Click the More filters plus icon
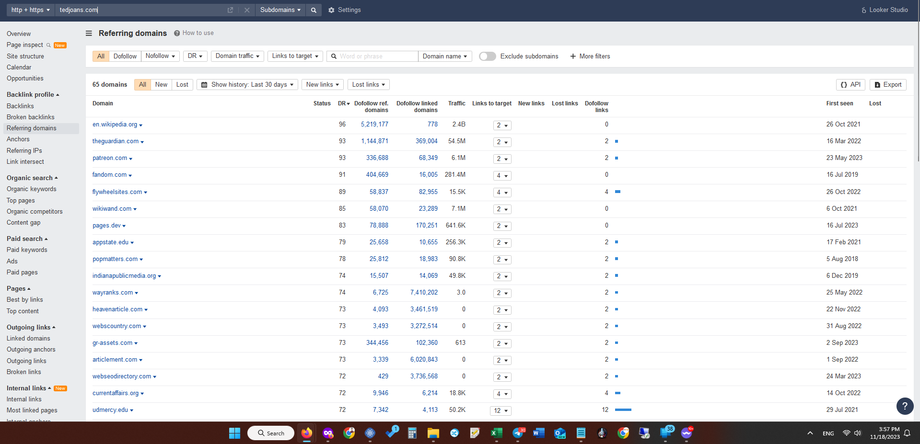 573,57
